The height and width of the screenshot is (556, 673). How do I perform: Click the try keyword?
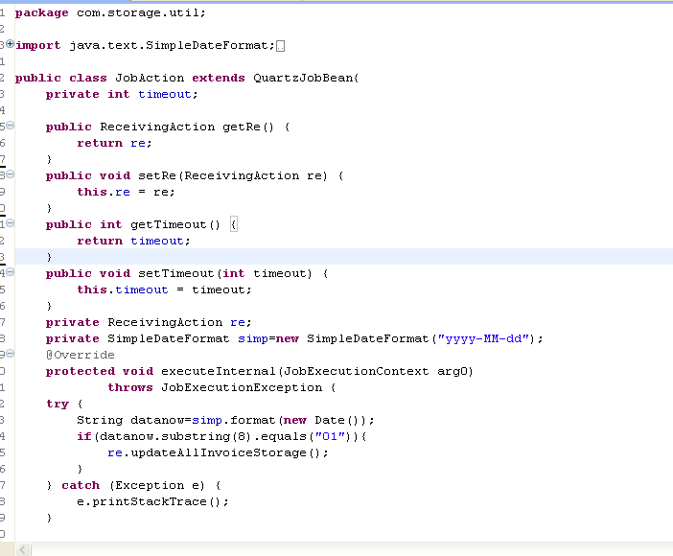point(58,405)
